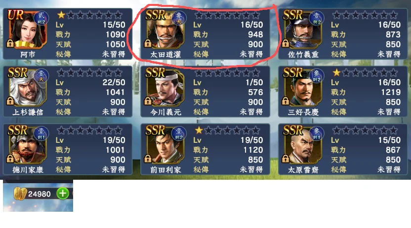Toggle the lock icon on 太田道灌's portrait

(x=148, y=43)
